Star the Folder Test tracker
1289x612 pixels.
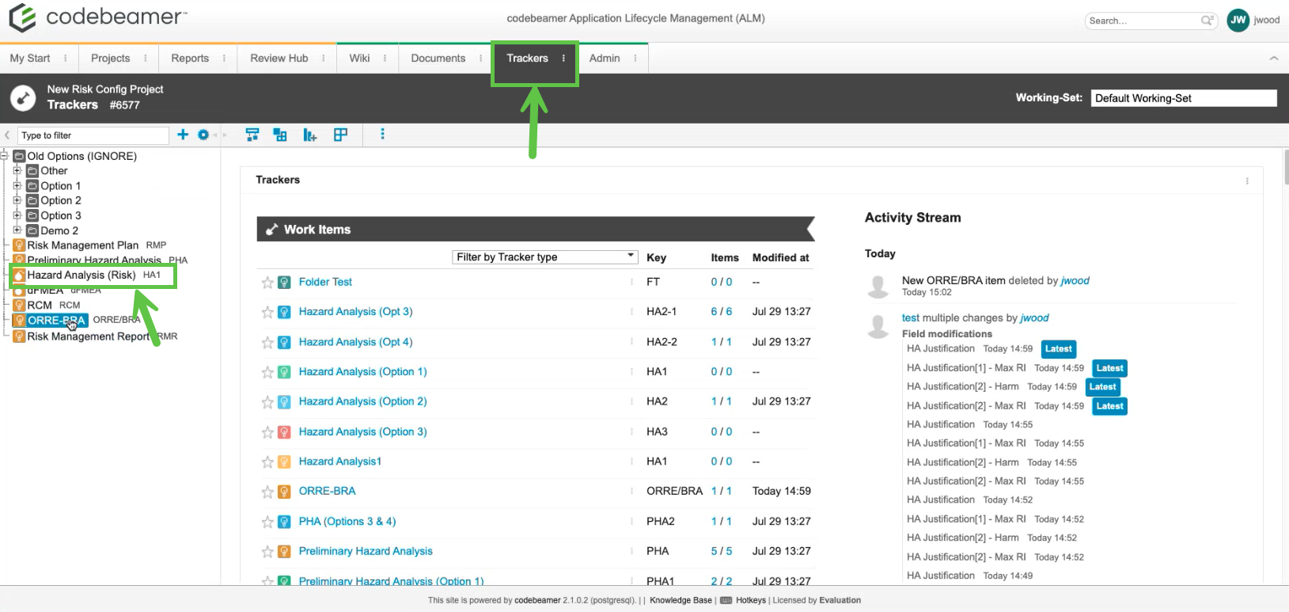pos(267,283)
